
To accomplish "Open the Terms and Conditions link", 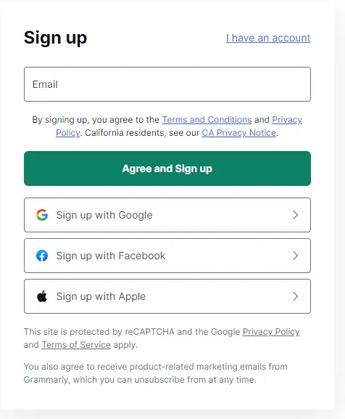I will click(207, 119).
